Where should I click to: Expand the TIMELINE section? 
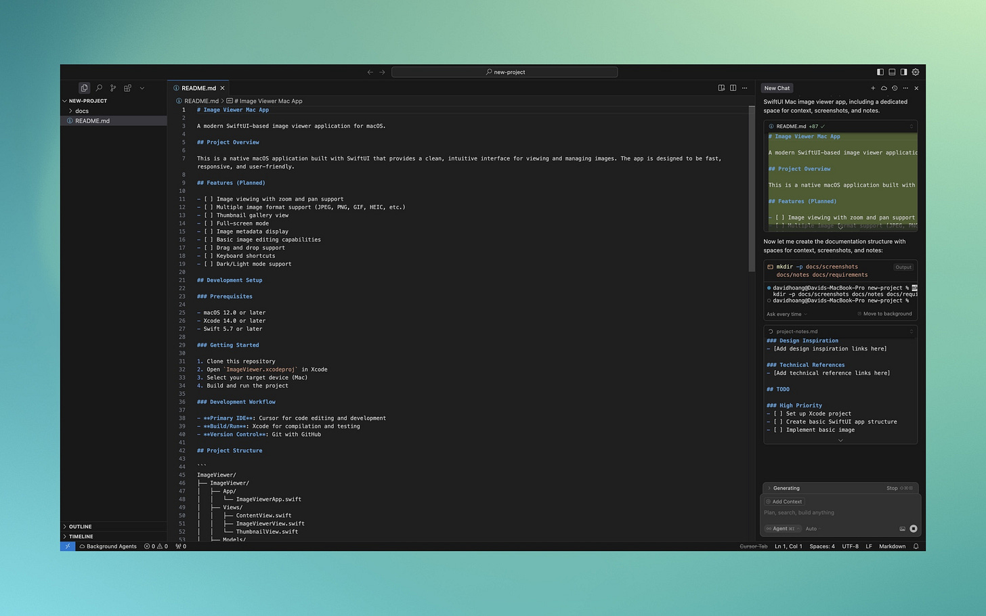coord(81,536)
